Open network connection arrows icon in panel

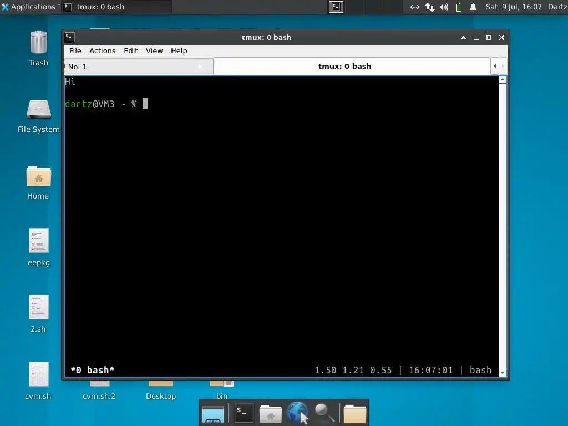[415, 7]
